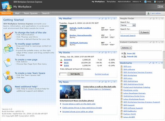Click the Help icon in top bar
Viewport: 165px width, 121px height.
tap(145, 2)
